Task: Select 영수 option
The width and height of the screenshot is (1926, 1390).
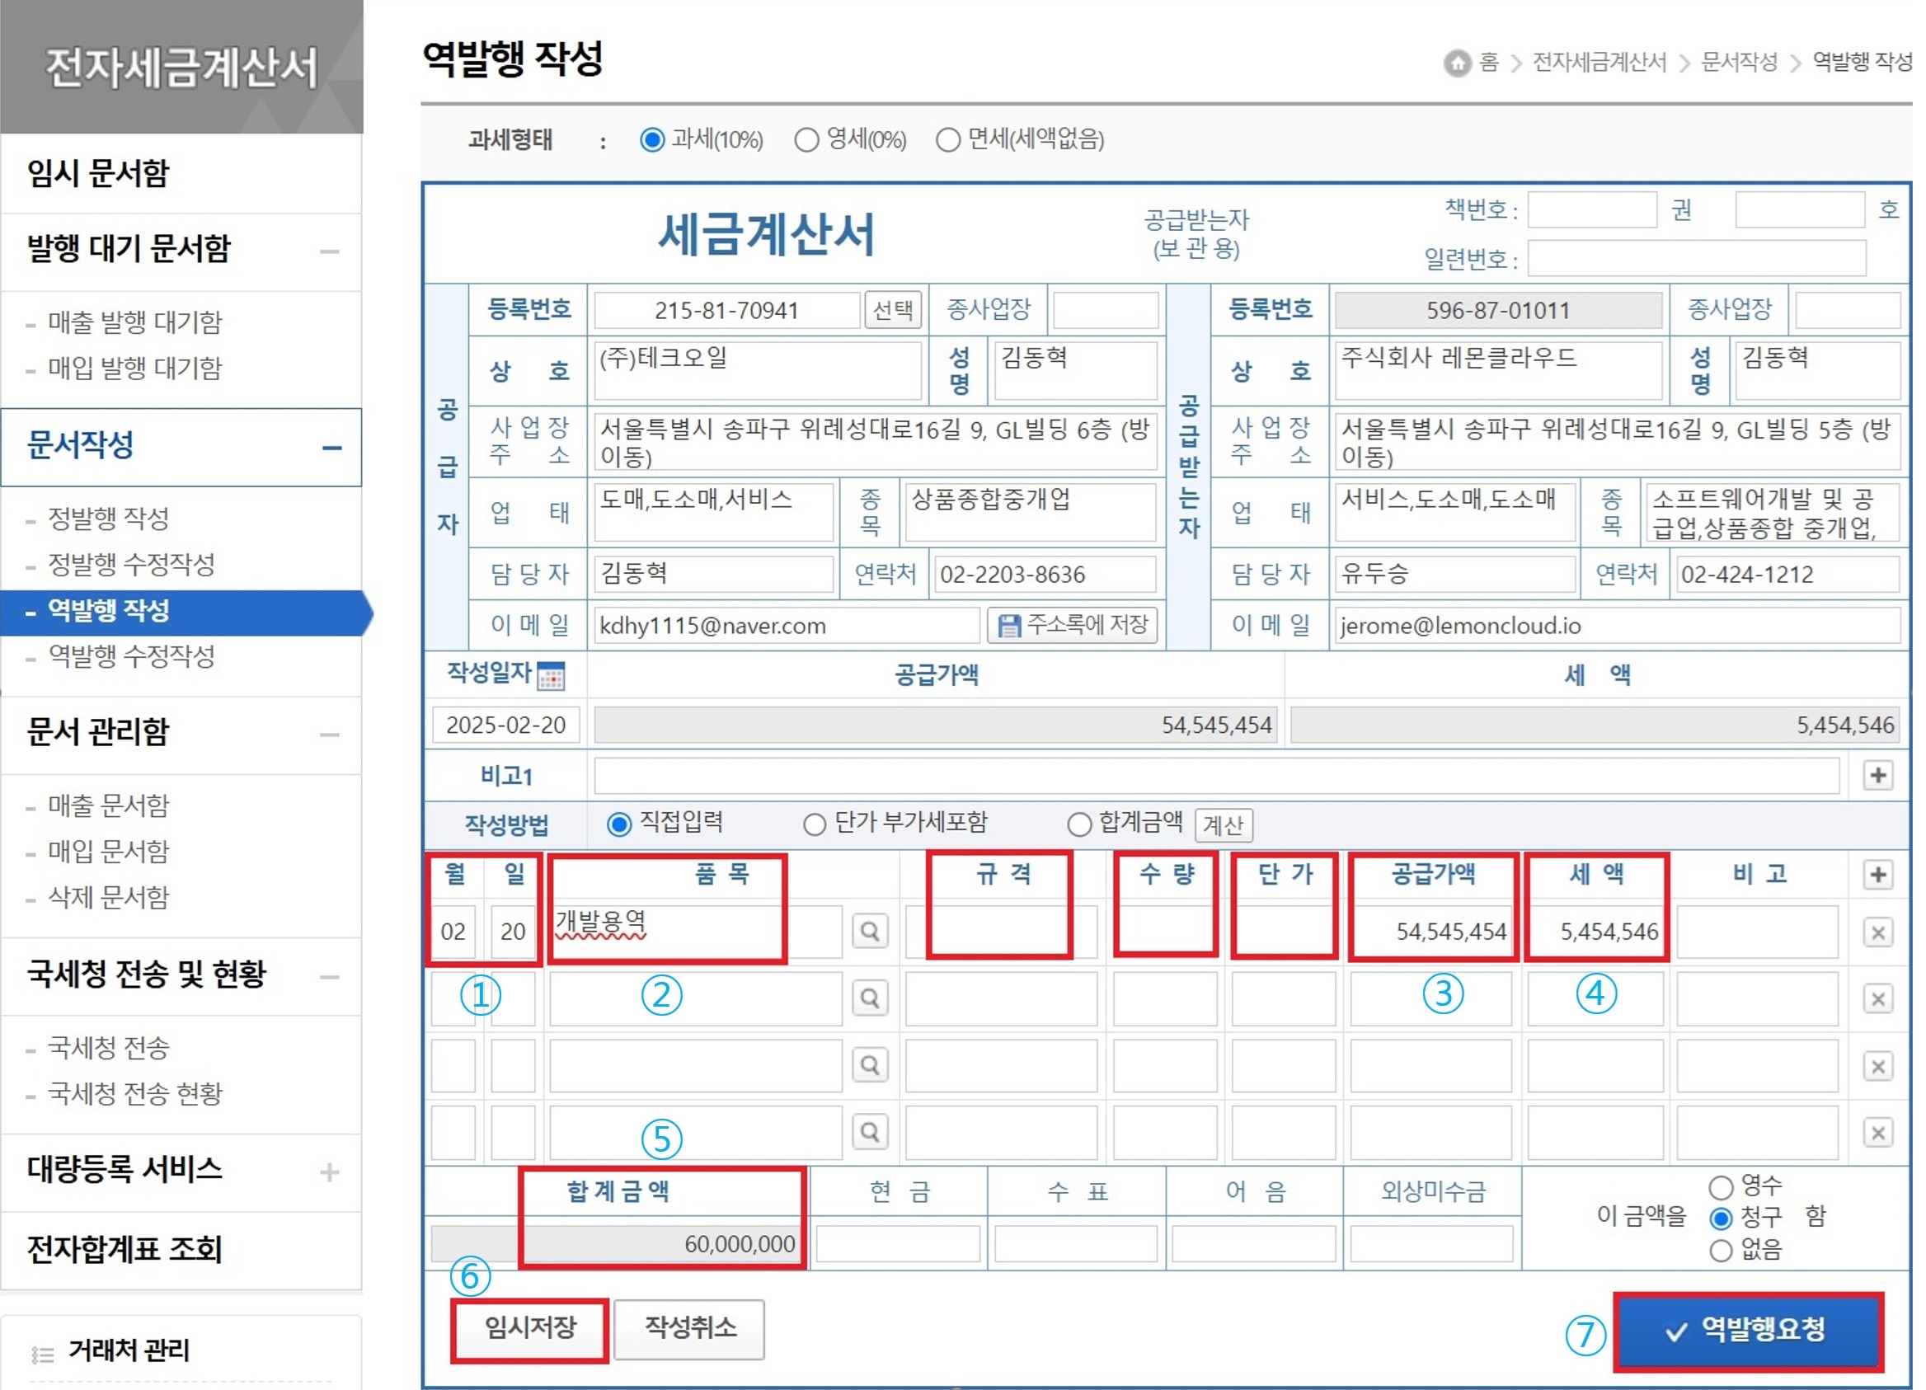Action: point(1721,1187)
